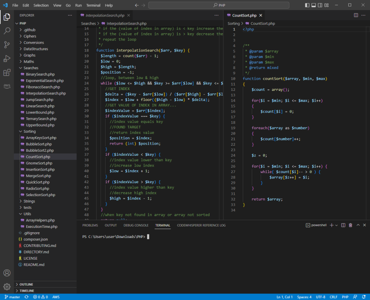
Task: Open the Explorer view in activity bar
Action: (x=7, y=17)
